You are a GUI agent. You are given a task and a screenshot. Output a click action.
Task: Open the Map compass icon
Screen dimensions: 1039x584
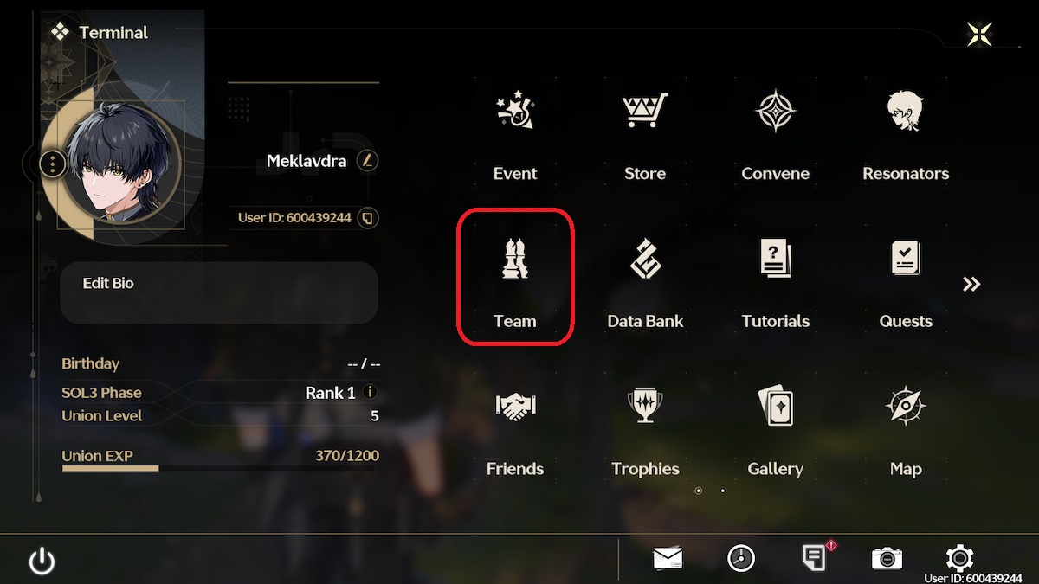(x=906, y=405)
